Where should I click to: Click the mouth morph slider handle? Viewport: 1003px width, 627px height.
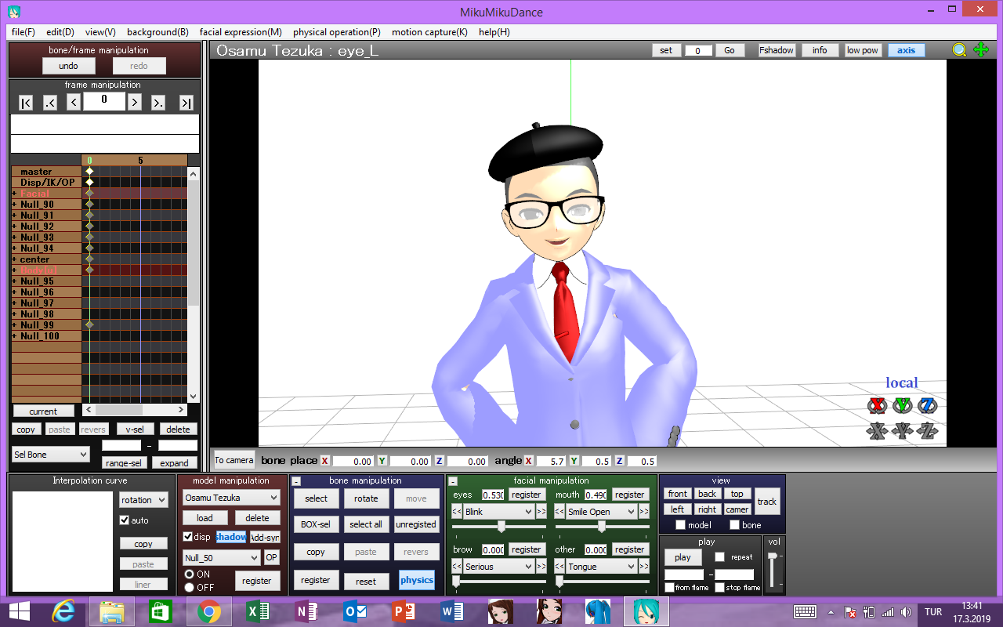pyautogui.click(x=602, y=527)
